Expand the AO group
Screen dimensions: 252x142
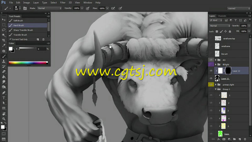[x=216, y=60]
